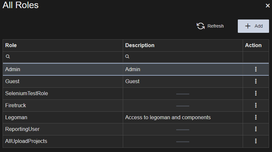Open three-dot menu for Firetruck role
The width and height of the screenshot is (272, 152).
tap(256, 105)
